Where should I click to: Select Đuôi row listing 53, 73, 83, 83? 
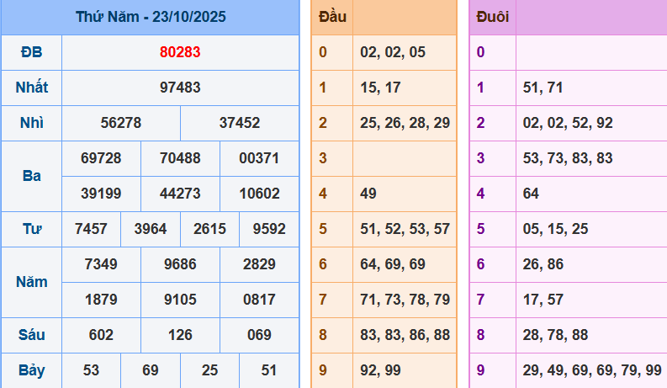(x=567, y=158)
